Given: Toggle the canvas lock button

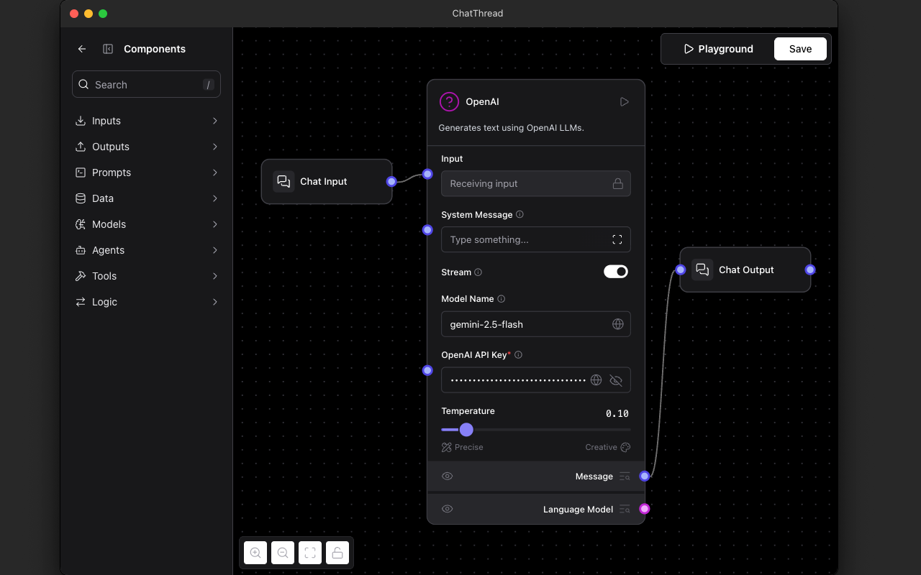Looking at the screenshot, I should [x=337, y=553].
